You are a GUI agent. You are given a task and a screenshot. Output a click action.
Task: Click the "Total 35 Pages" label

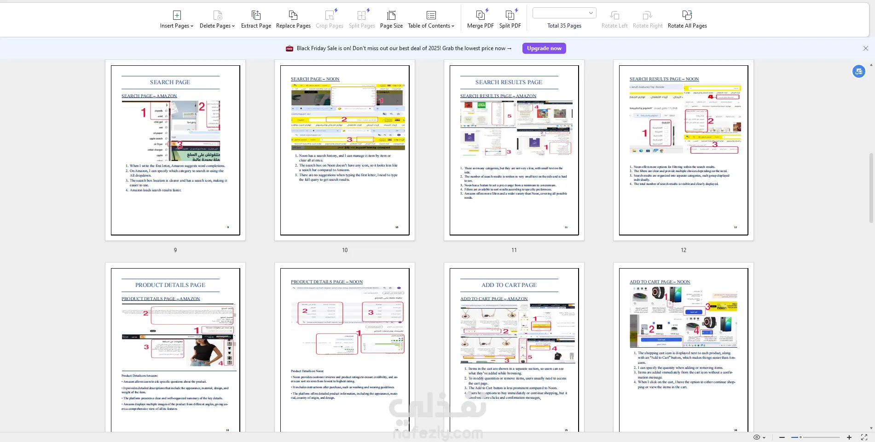pyautogui.click(x=564, y=26)
